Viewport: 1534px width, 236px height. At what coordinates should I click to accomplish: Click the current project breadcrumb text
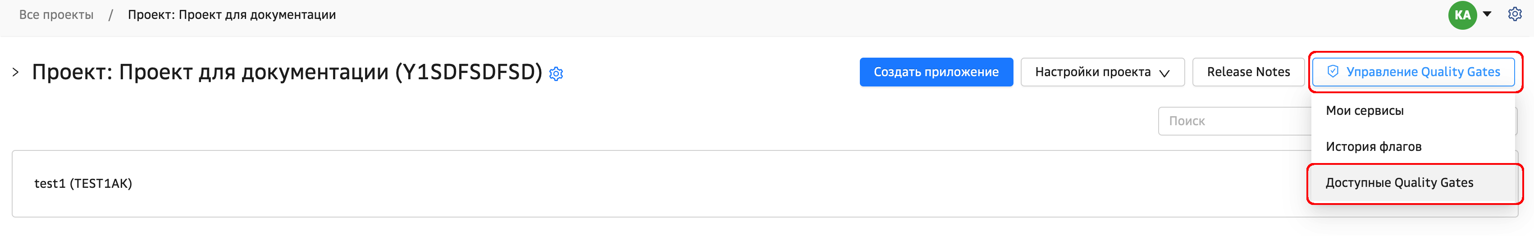pyautogui.click(x=232, y=15)
